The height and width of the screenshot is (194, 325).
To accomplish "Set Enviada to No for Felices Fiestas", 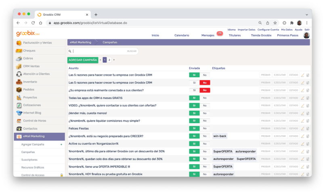I will tap(205, 128).
